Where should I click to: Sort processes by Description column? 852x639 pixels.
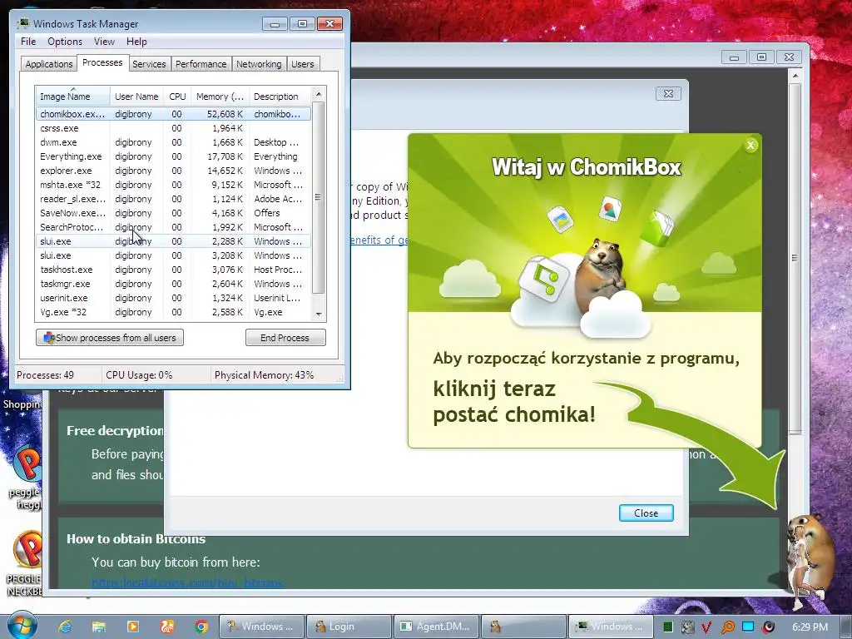tap(280, 97)
